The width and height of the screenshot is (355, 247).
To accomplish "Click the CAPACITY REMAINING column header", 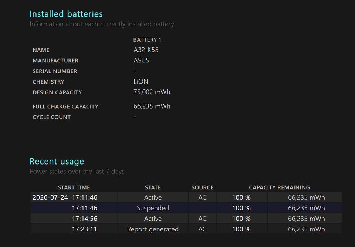I will (280, 187).
